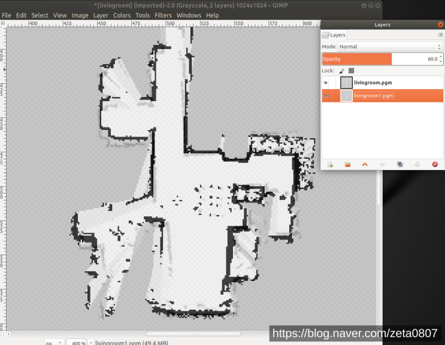This screenshot has height=345, width=445.
Task: Toggle Lock alpha channel checkerboard icon
Action: pyautogui.click(x=352, y=71)
